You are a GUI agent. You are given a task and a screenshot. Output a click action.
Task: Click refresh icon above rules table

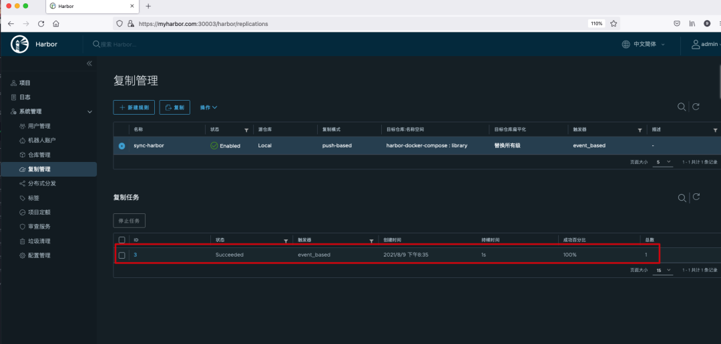click(696, 107)
